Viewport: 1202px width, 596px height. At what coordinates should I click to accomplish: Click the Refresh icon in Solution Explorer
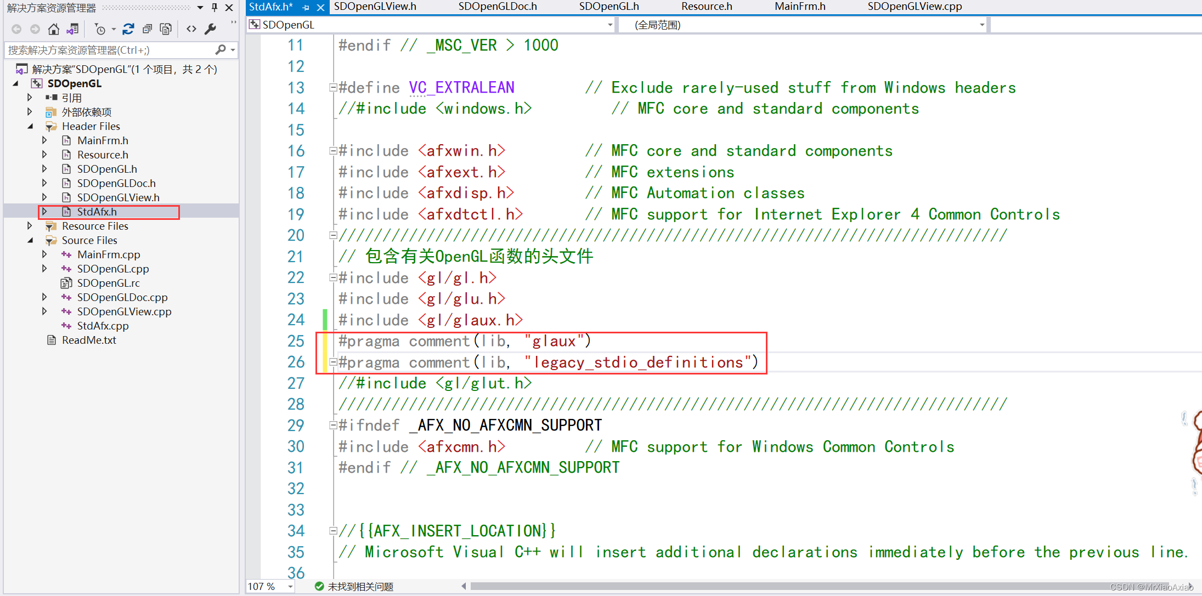[x=128, y=29]
